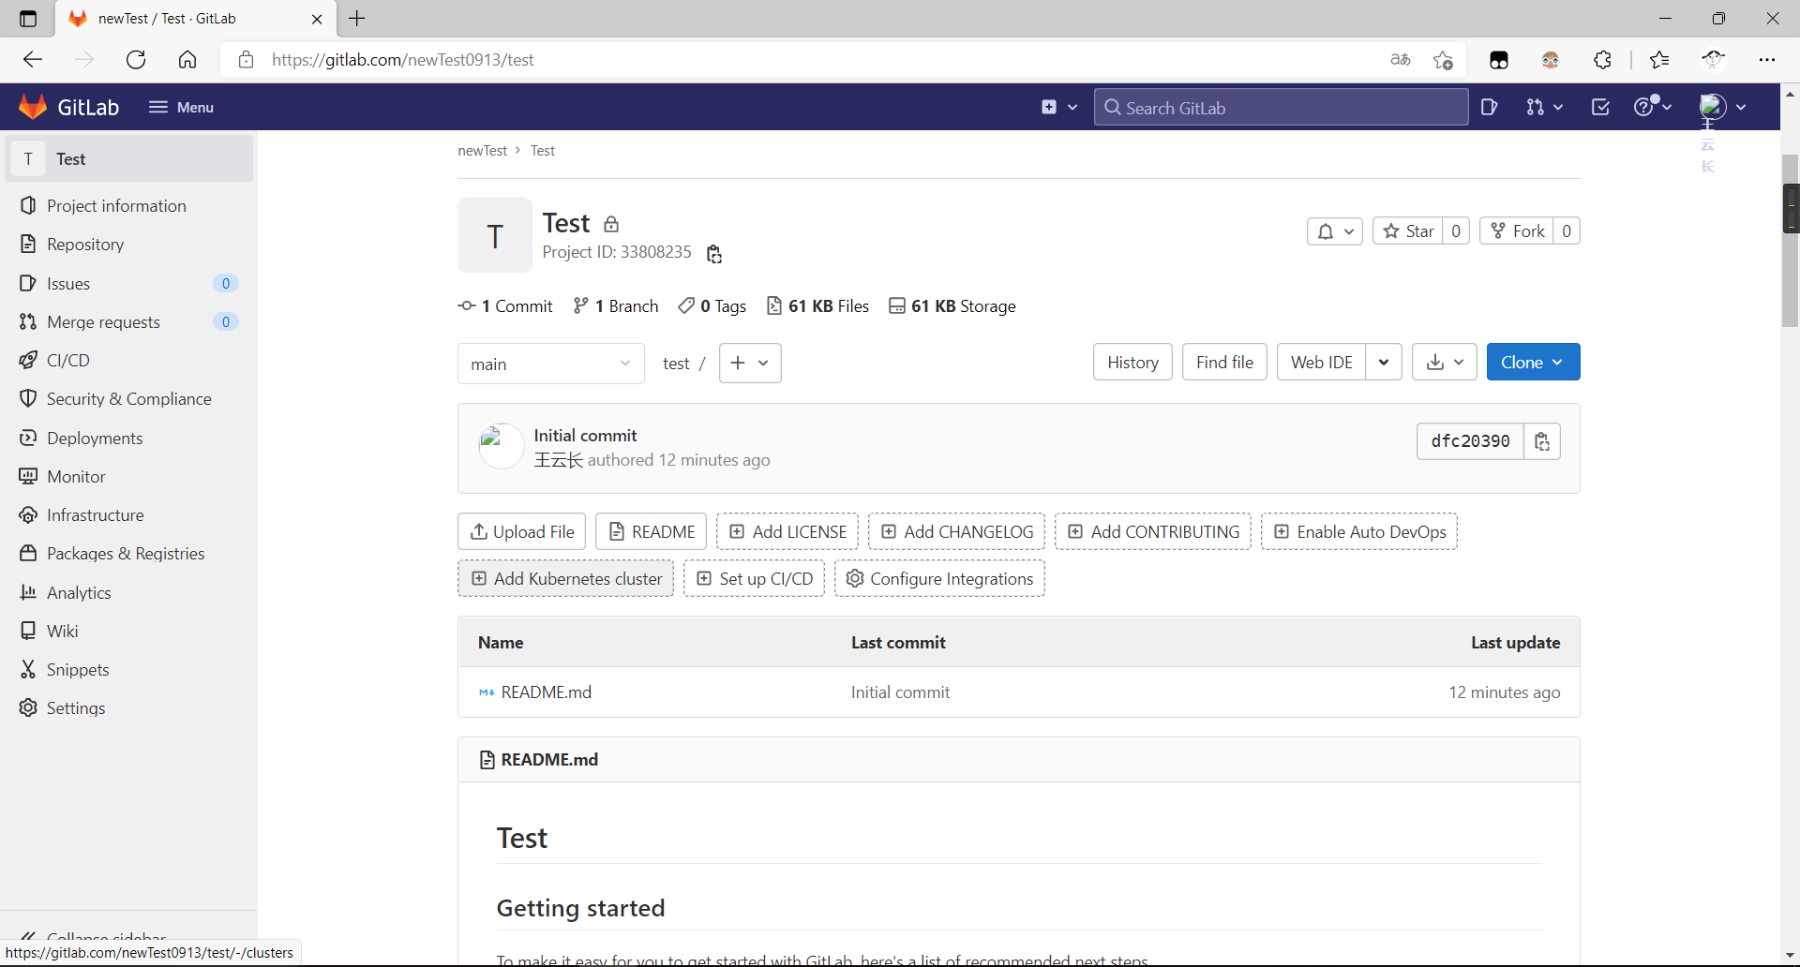
Task: Click the commit author avatar
Action: [x=502, y=446]
